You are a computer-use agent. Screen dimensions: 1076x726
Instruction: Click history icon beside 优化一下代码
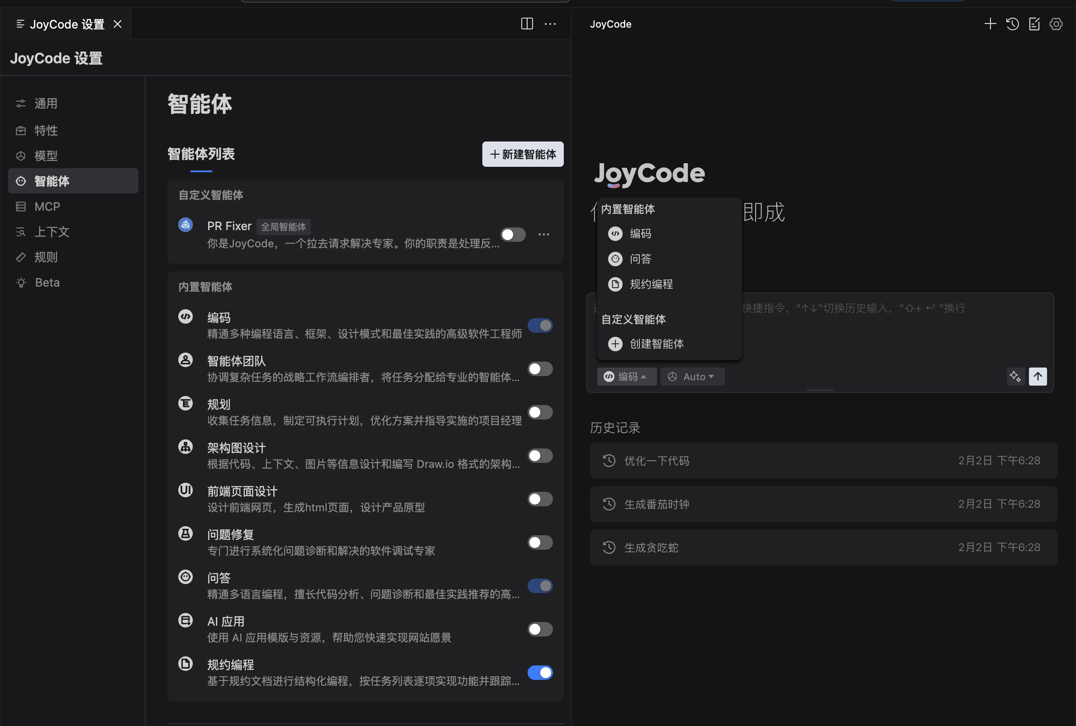pos(609,461)
